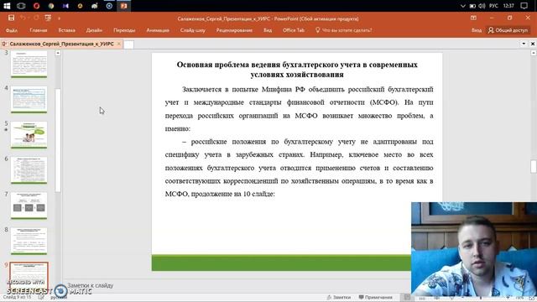
Task: Click thumbnail pane scroll up arrow
Action: click(x=58, y=53)
